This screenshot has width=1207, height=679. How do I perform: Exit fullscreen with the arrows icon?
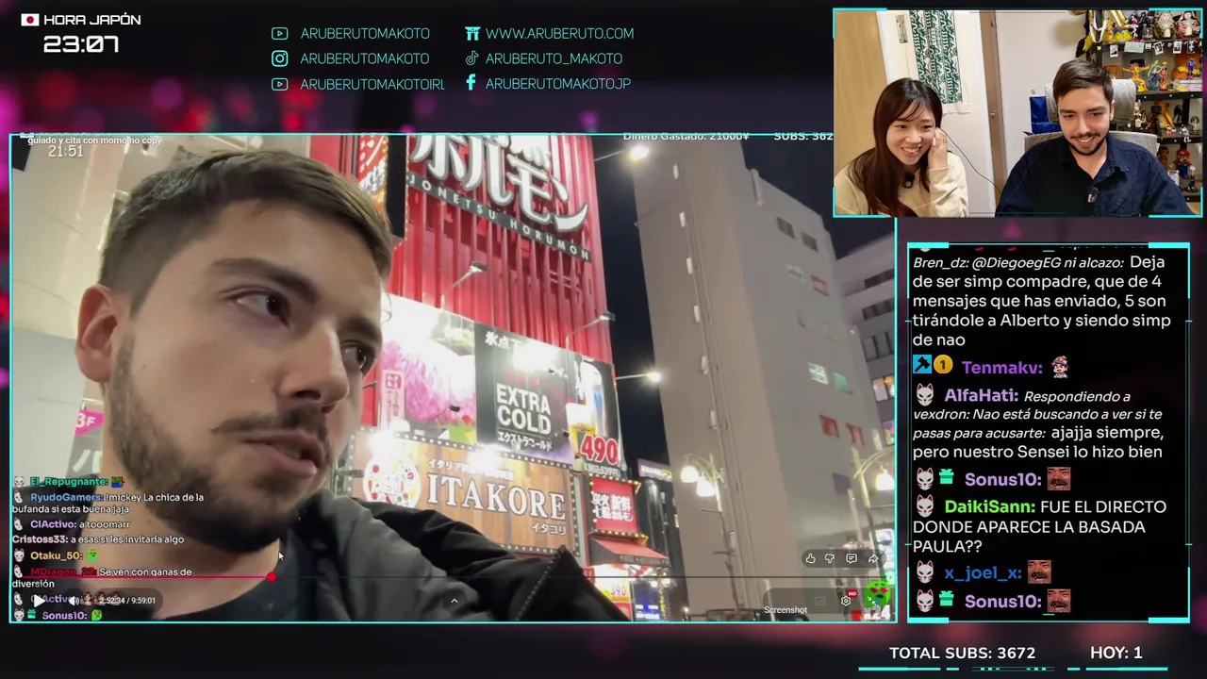click(872, 601)
